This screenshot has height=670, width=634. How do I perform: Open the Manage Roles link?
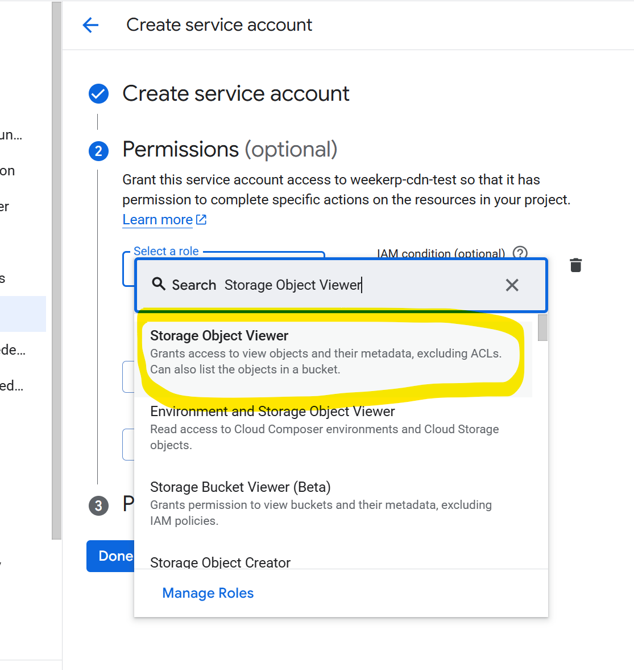click(x=208, y=593)
